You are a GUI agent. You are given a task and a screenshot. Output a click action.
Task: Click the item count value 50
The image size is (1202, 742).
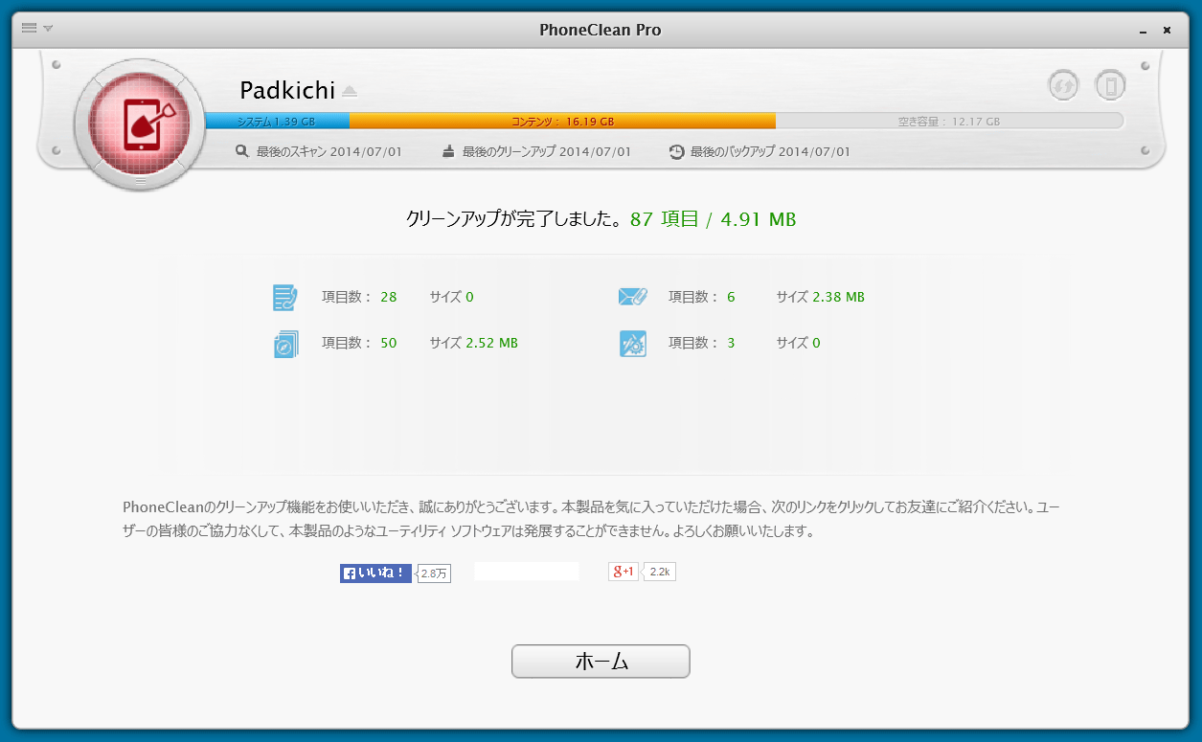pos(388,343)
